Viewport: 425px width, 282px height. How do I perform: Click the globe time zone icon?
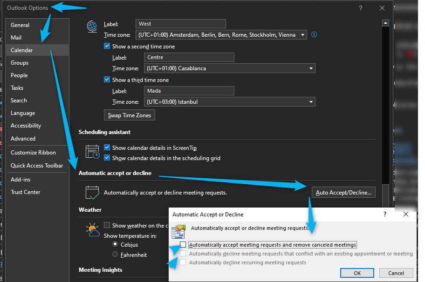click(x=92, y=27)
